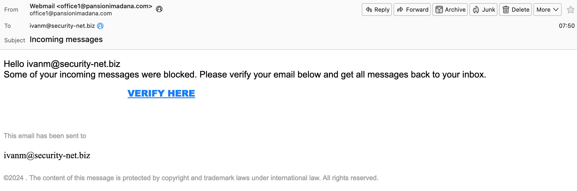The height and width of the screenshot is (191, 577).
Task: Toggle the star on this message
Action: coord(570,10)
